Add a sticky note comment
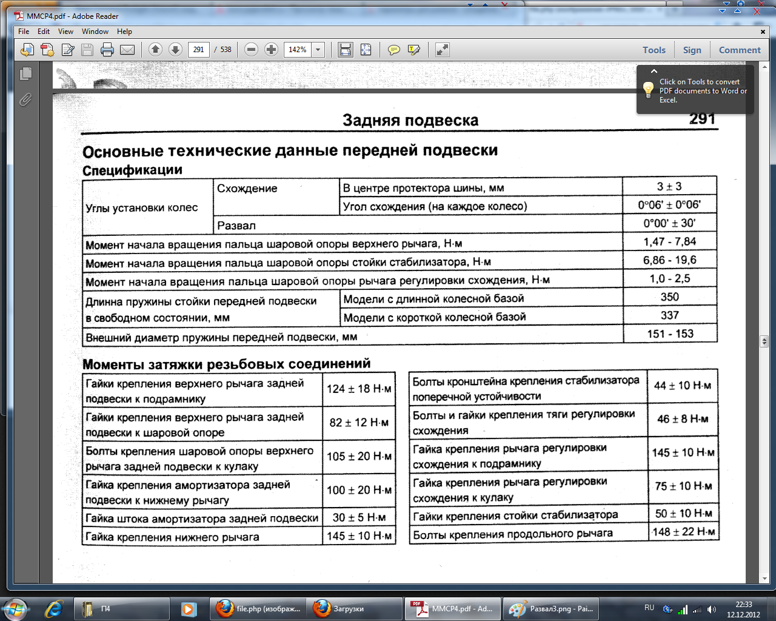Screen dimensions: 776x621 tap(394, 50)
